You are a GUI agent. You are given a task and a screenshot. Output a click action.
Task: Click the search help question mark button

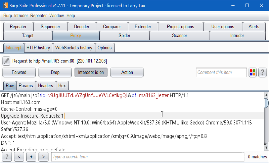coord(7,157)
